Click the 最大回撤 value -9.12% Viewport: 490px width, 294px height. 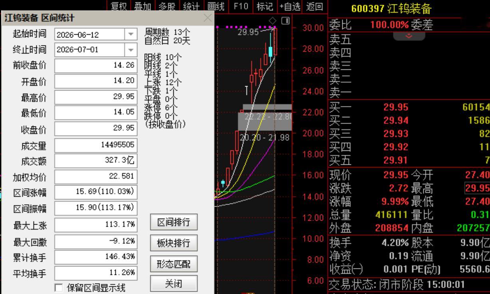(x=95, y=241)
